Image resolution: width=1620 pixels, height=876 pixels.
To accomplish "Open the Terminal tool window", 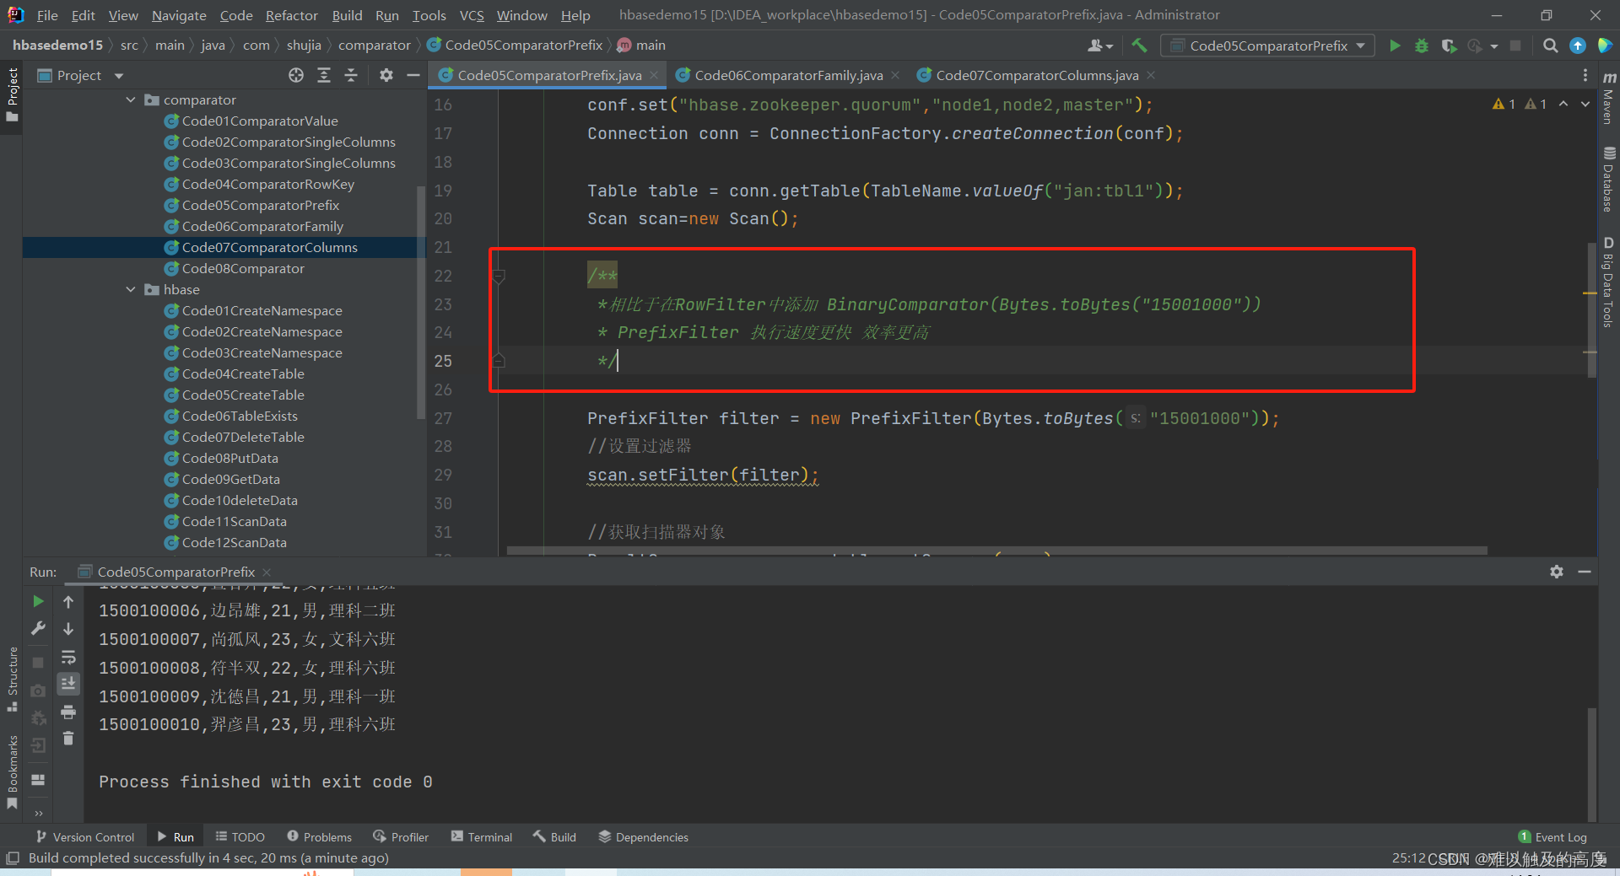I will 481,836.
